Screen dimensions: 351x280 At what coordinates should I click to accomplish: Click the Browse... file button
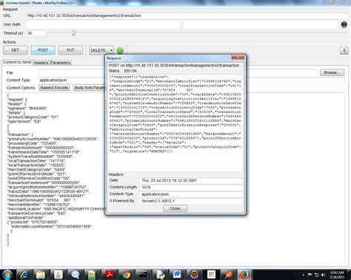332,72
